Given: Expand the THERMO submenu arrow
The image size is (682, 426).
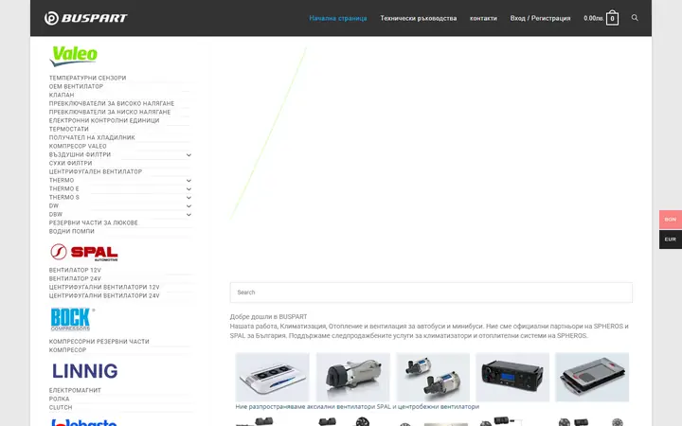Looking at the screenshot, I should (188, 181).
